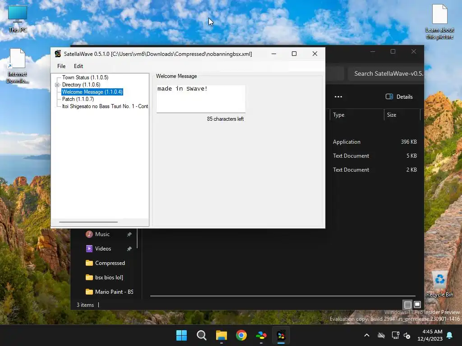Open the notifications bell icon
The image size is (462, 346).
click(x=450, y=335)
